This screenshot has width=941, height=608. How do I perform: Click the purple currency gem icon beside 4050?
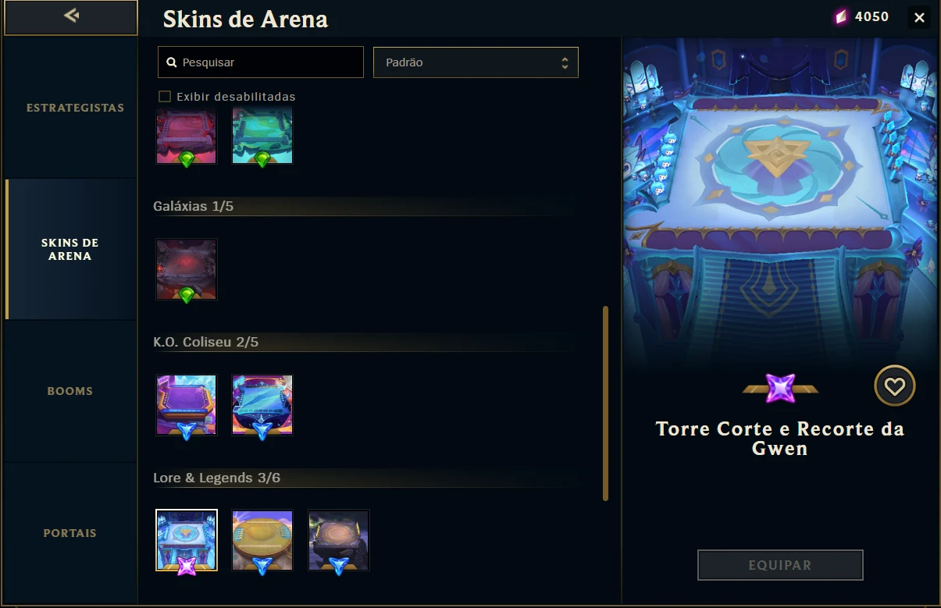click(x=841, y=17)
